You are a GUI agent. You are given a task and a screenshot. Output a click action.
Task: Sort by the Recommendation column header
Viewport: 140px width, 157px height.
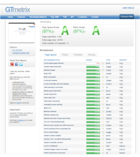pos(52,60)
